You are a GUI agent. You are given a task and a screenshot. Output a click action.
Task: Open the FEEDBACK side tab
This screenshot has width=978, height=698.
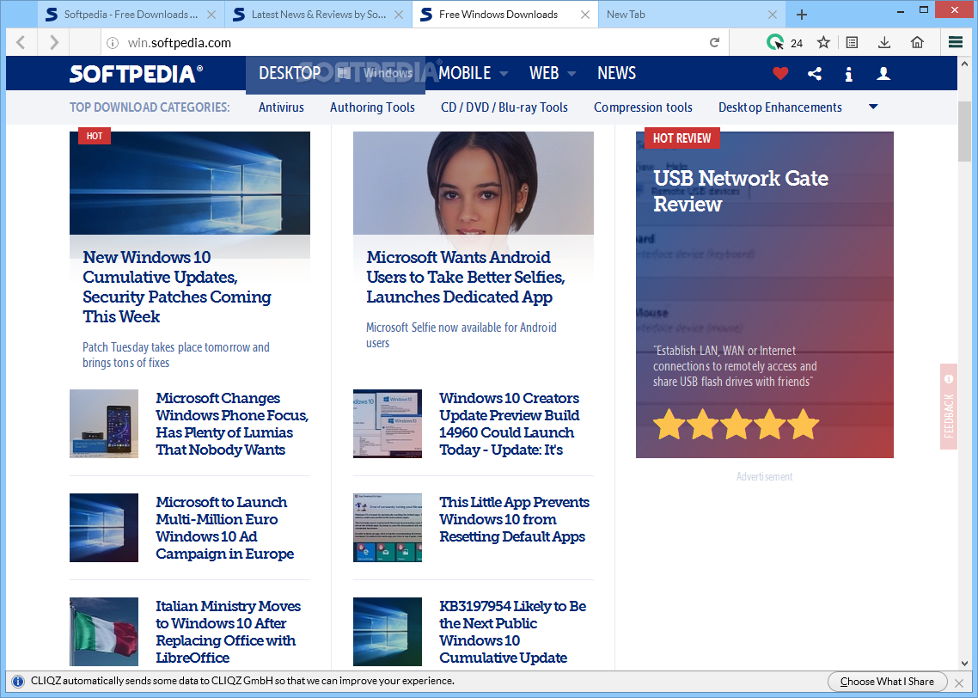pos(948,407)
